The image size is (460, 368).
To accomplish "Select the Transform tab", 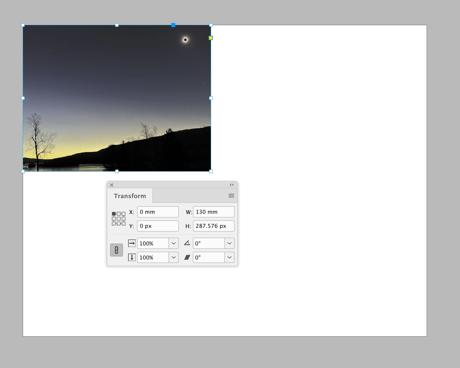I will [130, 196].
